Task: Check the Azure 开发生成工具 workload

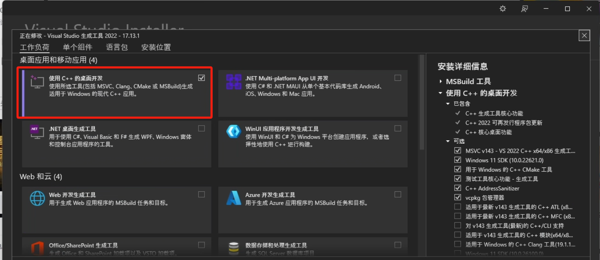Action: 398,194
